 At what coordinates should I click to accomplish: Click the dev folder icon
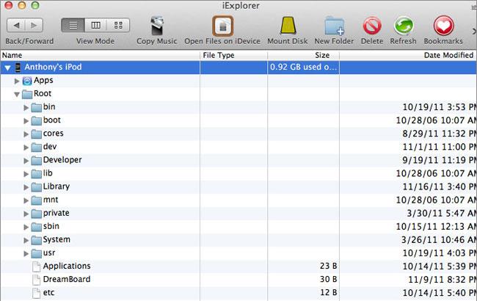37,147
